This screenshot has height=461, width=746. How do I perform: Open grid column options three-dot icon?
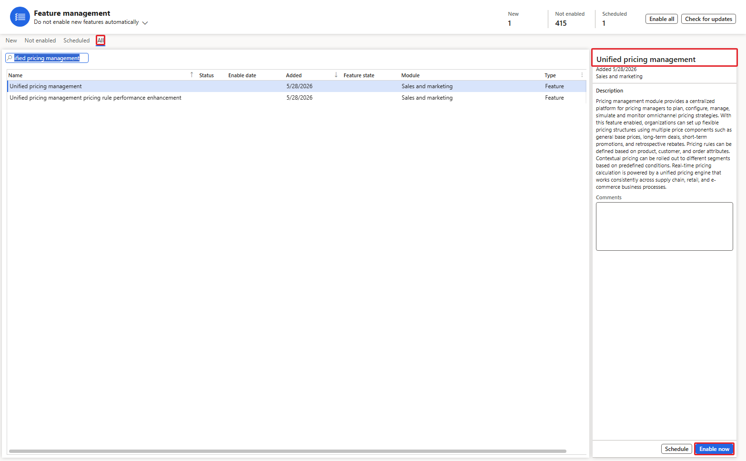click(582, 75)
